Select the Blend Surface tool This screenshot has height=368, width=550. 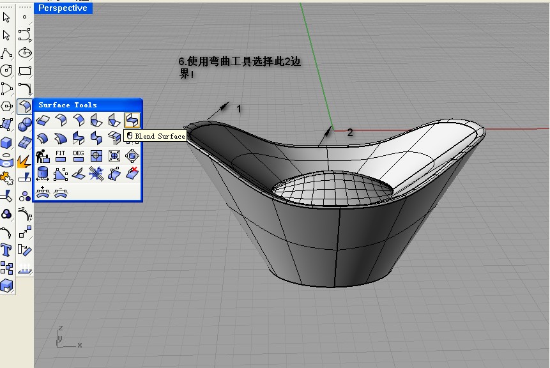132,120
